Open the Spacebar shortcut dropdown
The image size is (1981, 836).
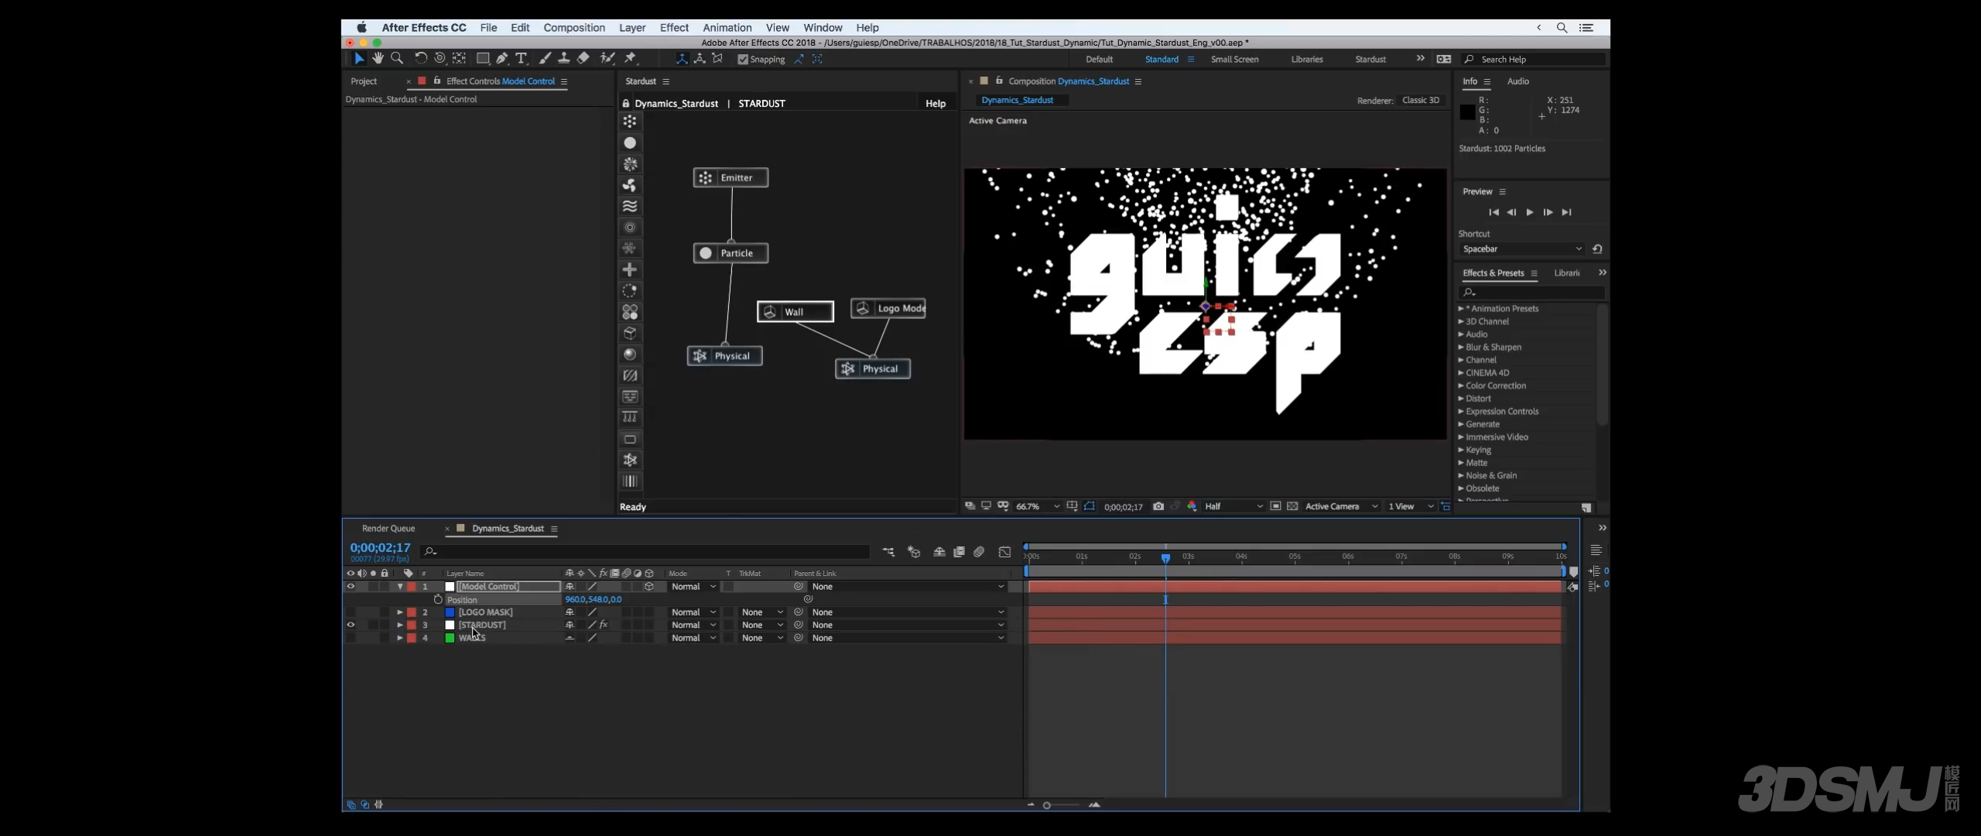click(x=1521, y=249)
